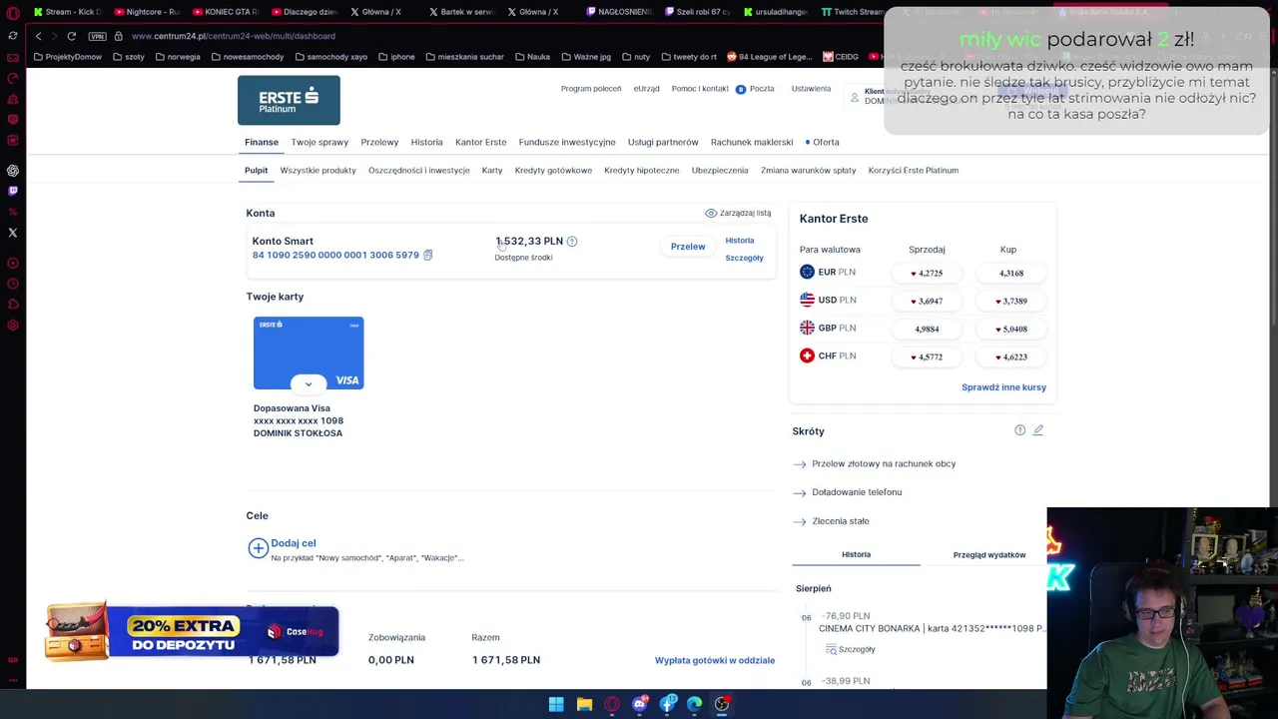The width and height of the screenshot is (1278, 719).
Task: Click USD buy rate 3,7389
Action: pos(1011,301)
